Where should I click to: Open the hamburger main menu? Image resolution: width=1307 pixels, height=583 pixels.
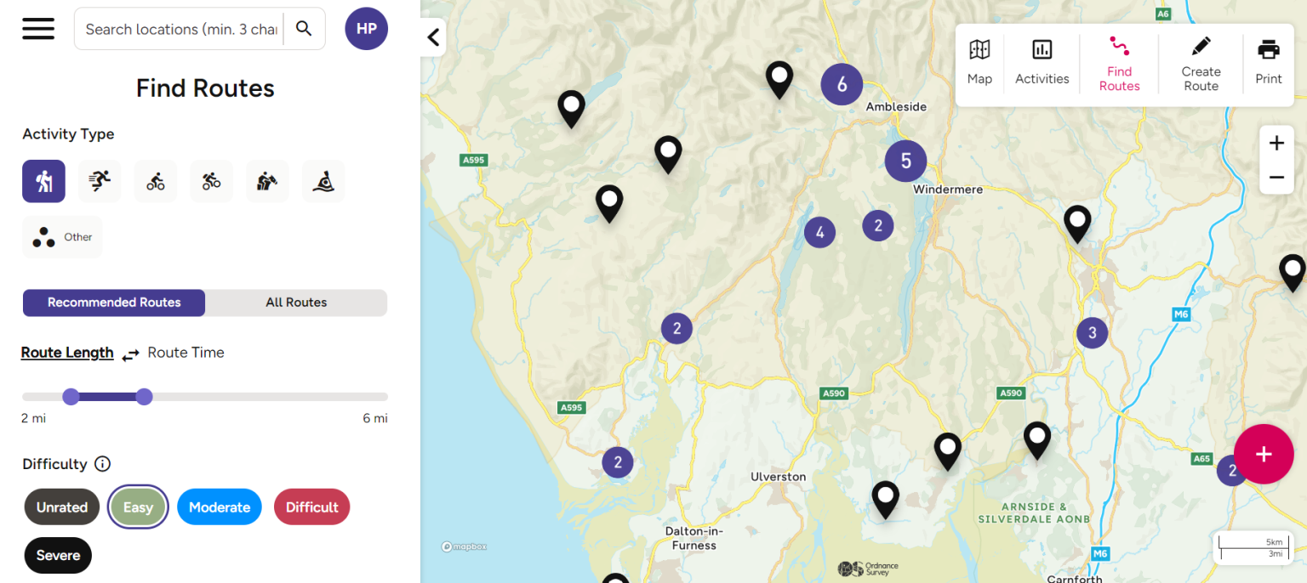(38, 29)
